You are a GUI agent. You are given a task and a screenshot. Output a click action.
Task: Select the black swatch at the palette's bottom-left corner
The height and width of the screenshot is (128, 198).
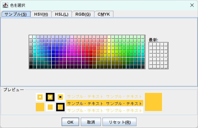(31, 67)
